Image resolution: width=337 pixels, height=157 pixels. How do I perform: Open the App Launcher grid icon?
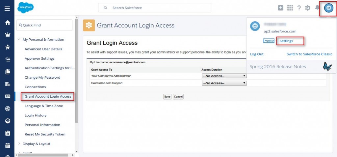tap(290, 8)
